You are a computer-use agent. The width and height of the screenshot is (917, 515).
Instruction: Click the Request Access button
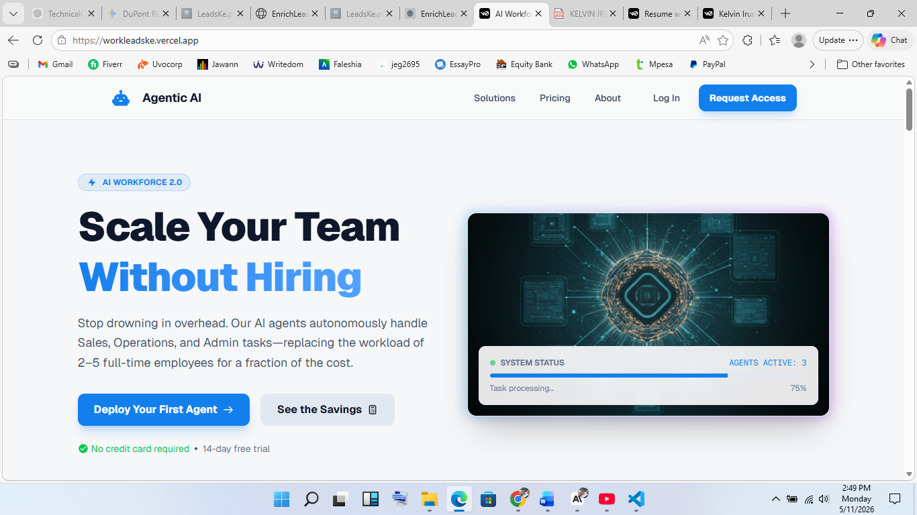(748, 98)
